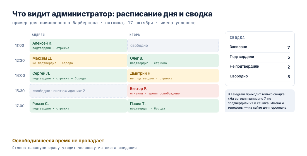
Task: Click status text 'подтвердил · борода'
Action: [147, 108]
